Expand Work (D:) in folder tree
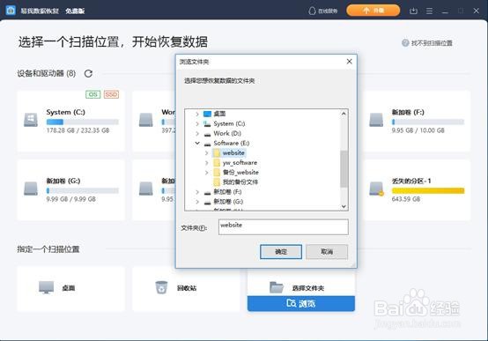Screen dimensions: 488x341 pyautogui.click(x=197, y=134)
